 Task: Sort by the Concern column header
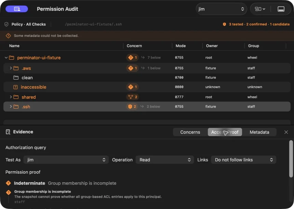tap(134, 46)
